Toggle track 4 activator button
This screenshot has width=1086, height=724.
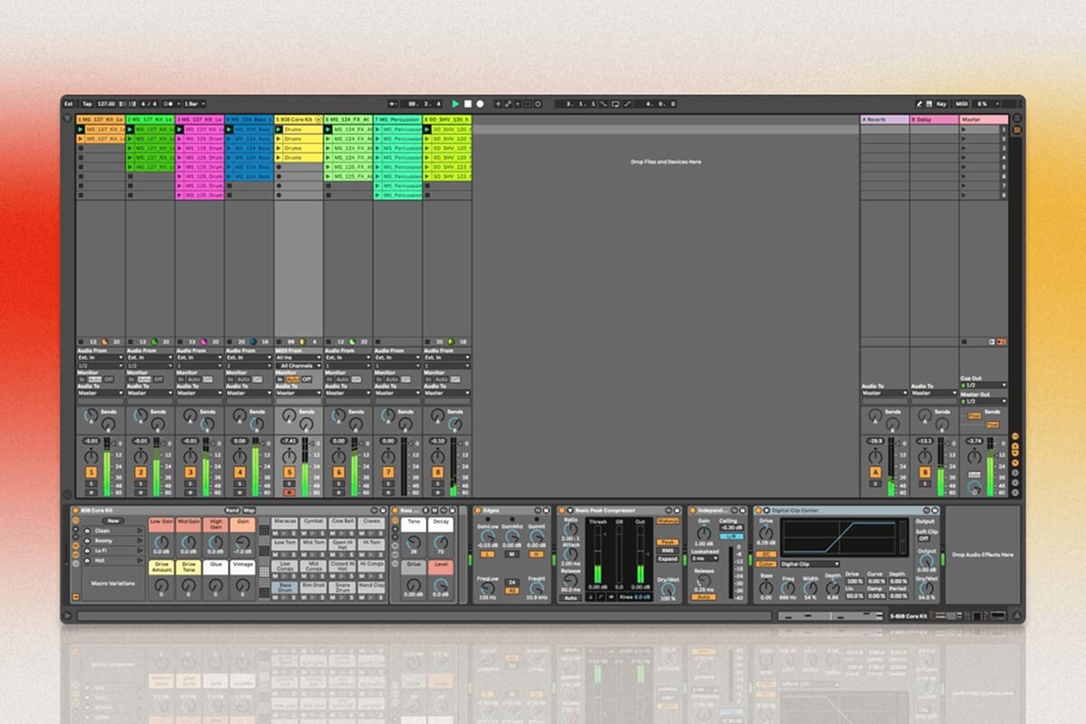click(x=240, y=472)
